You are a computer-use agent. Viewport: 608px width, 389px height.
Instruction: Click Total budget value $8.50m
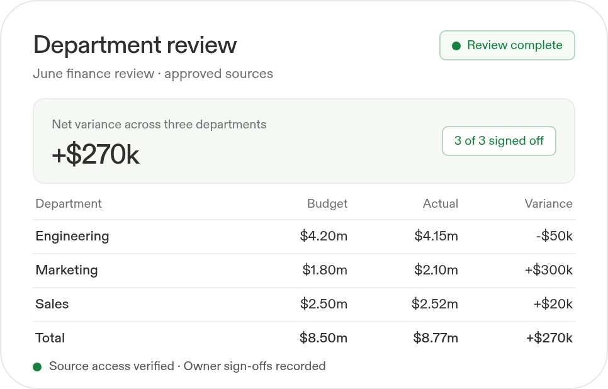tap(324, 338)
